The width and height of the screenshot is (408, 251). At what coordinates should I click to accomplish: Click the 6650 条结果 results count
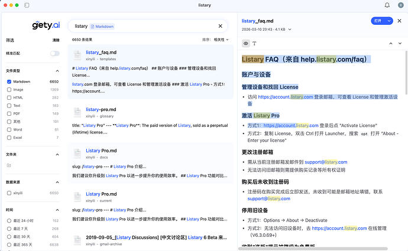click(x=82, y=40)
